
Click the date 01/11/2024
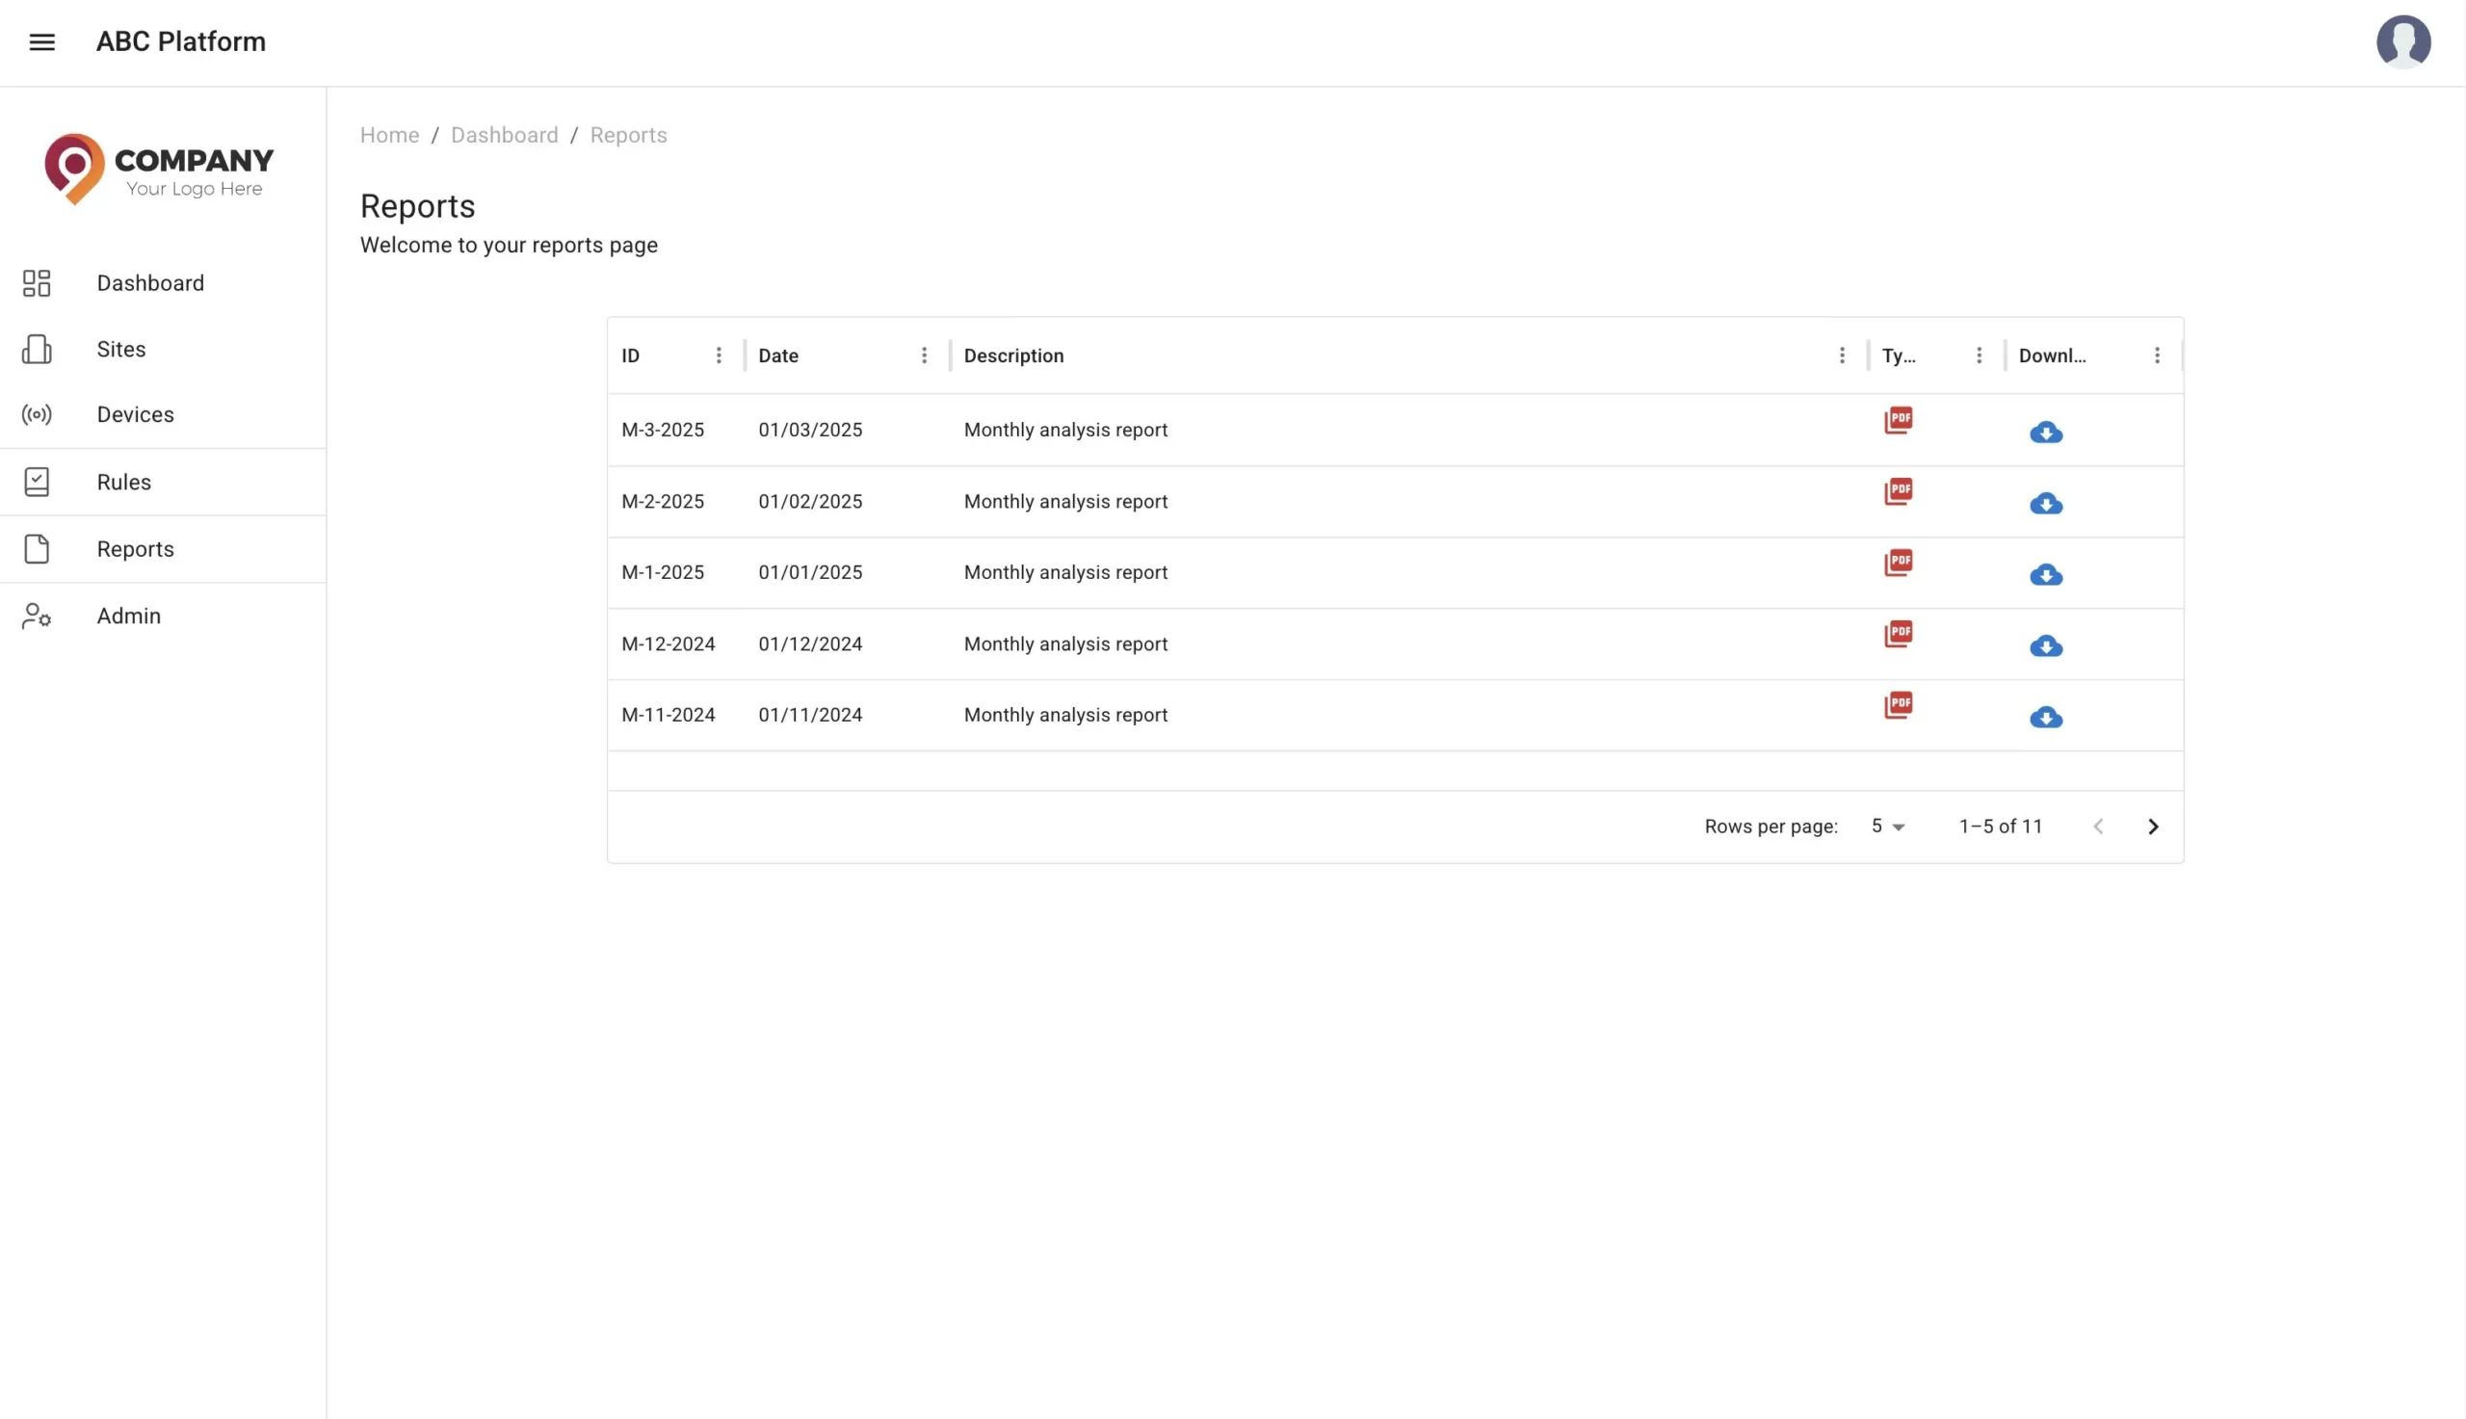[x=811, y=715]
